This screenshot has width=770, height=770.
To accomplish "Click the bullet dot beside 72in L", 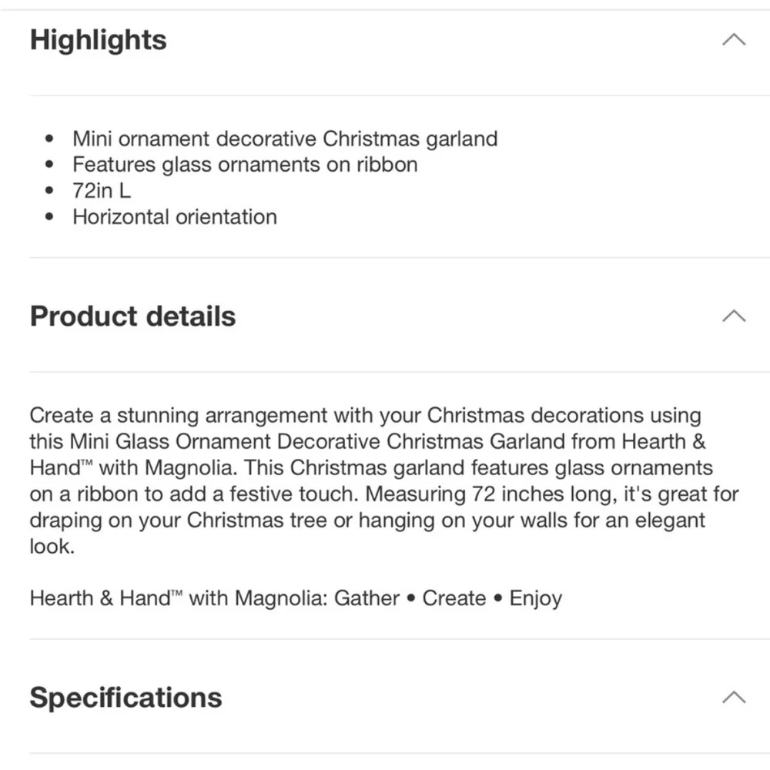I will (x=49, y=190).
